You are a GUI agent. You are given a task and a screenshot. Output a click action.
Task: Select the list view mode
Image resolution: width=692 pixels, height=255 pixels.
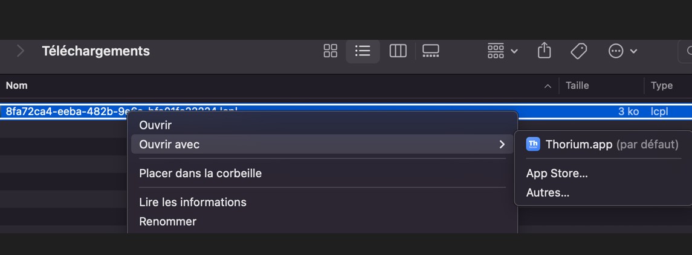tap(363, 51)
